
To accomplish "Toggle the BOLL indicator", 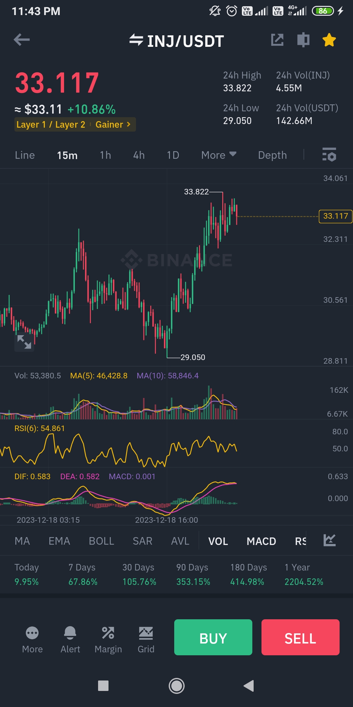I will [101, 541].
